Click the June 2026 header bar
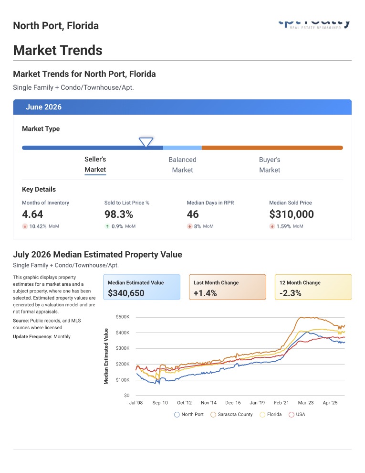Viewport: 365px width, 473px height. coord(182,107)
